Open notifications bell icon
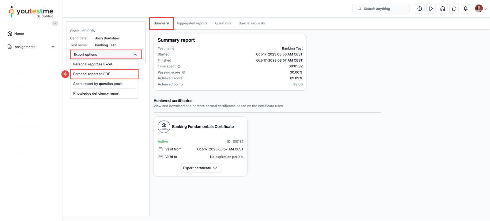The image size is (490, 221). (466, 9)
